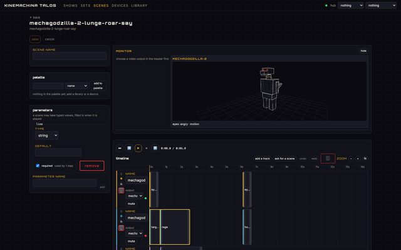
Task: Open the LIBRARY tab
Action: [x=139, y=6]
